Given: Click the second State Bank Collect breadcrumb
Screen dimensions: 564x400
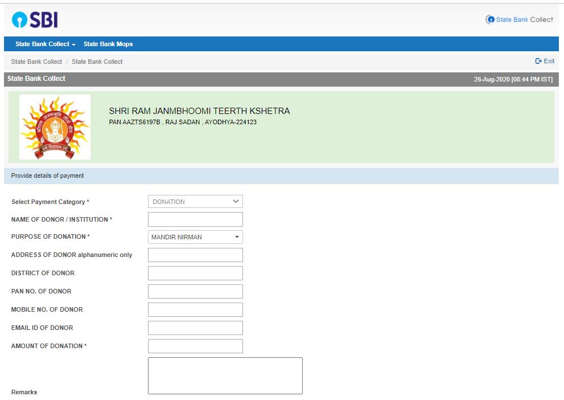Looking at the screenshot, I should [x=97, y=62].
